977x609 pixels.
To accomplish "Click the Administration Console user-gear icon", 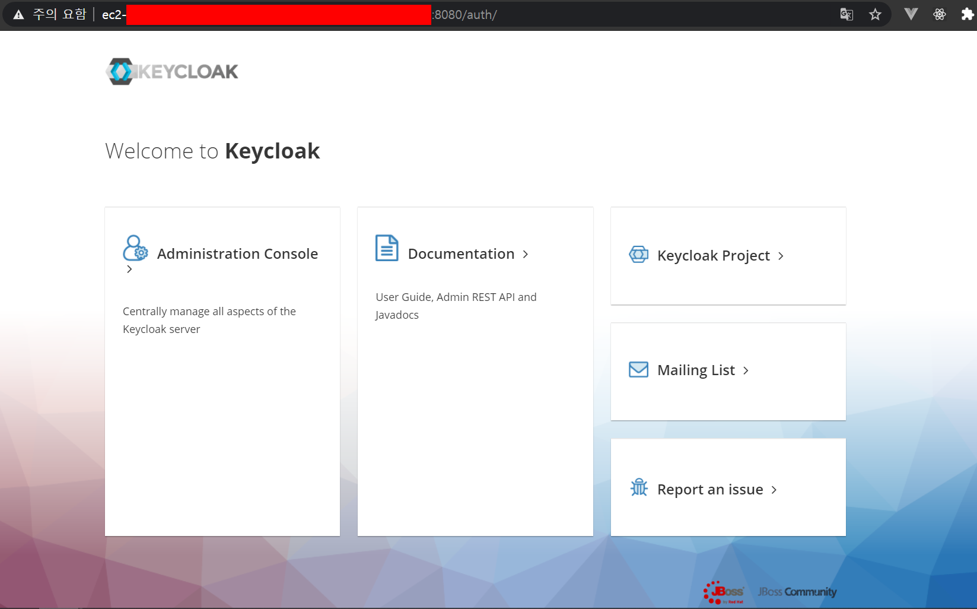I will [135, 248].
